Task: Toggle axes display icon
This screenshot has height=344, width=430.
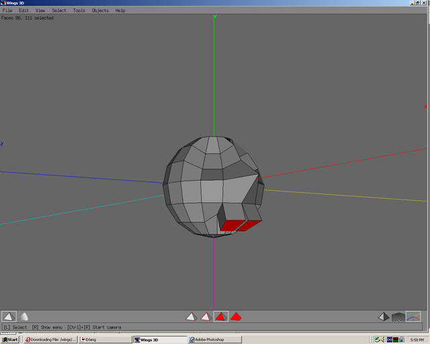Action: 413,316
